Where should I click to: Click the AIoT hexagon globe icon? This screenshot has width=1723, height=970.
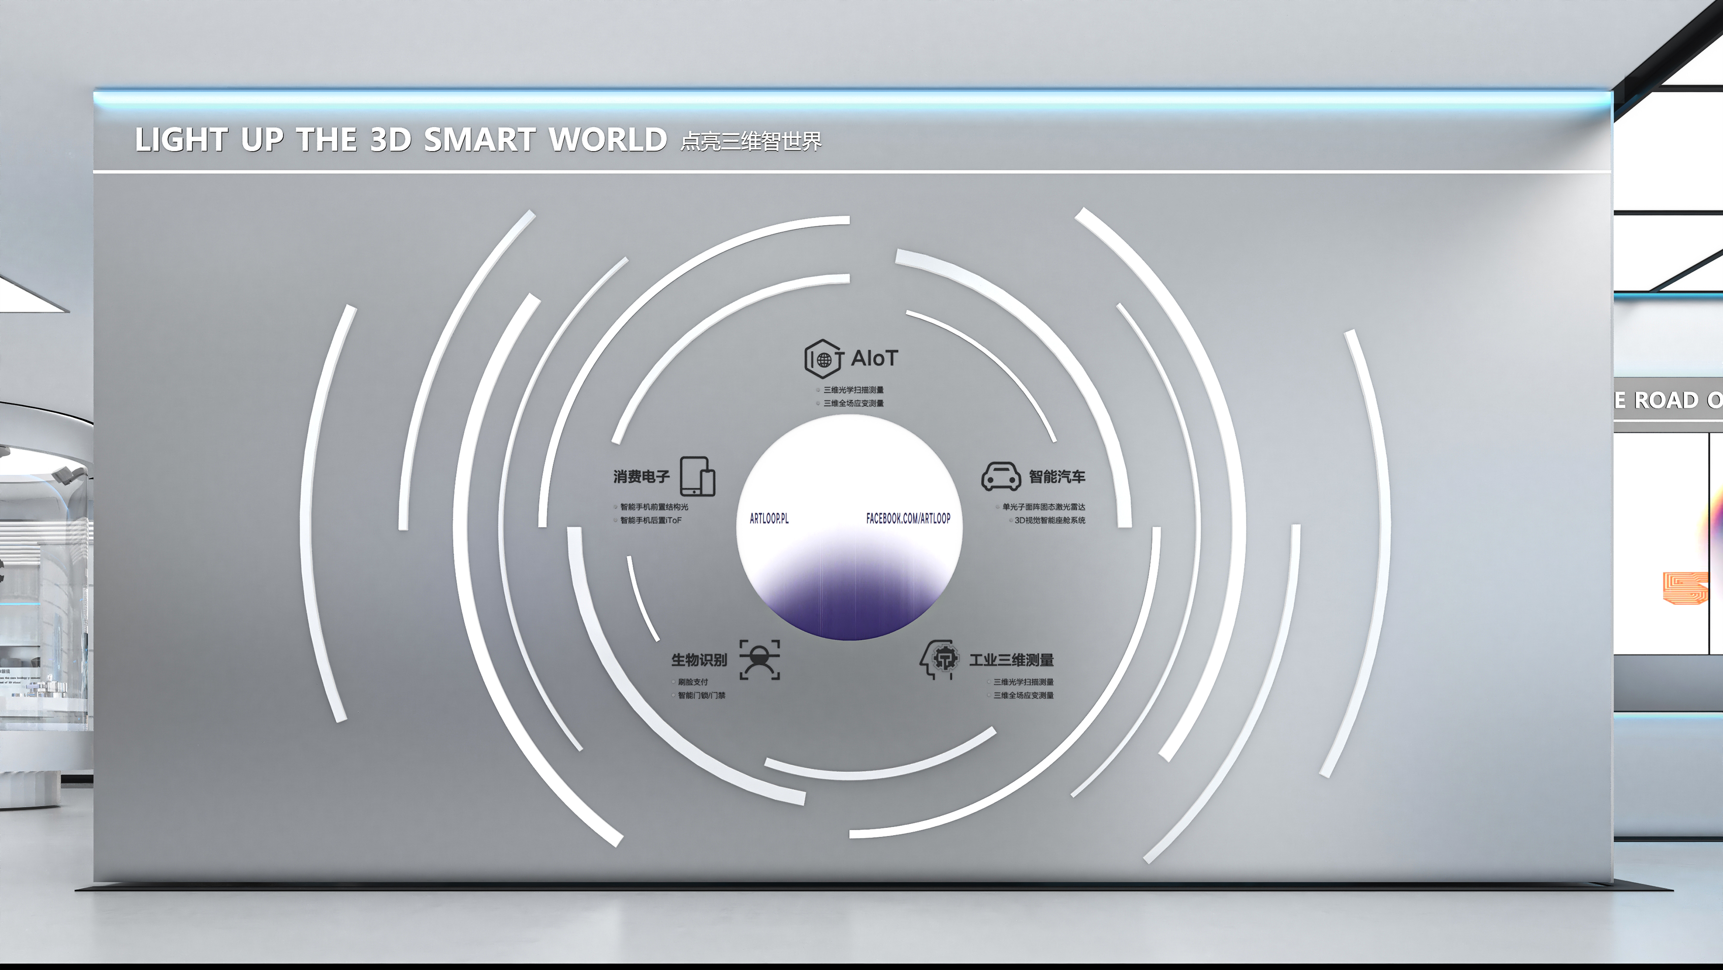(x=823, y=359)
